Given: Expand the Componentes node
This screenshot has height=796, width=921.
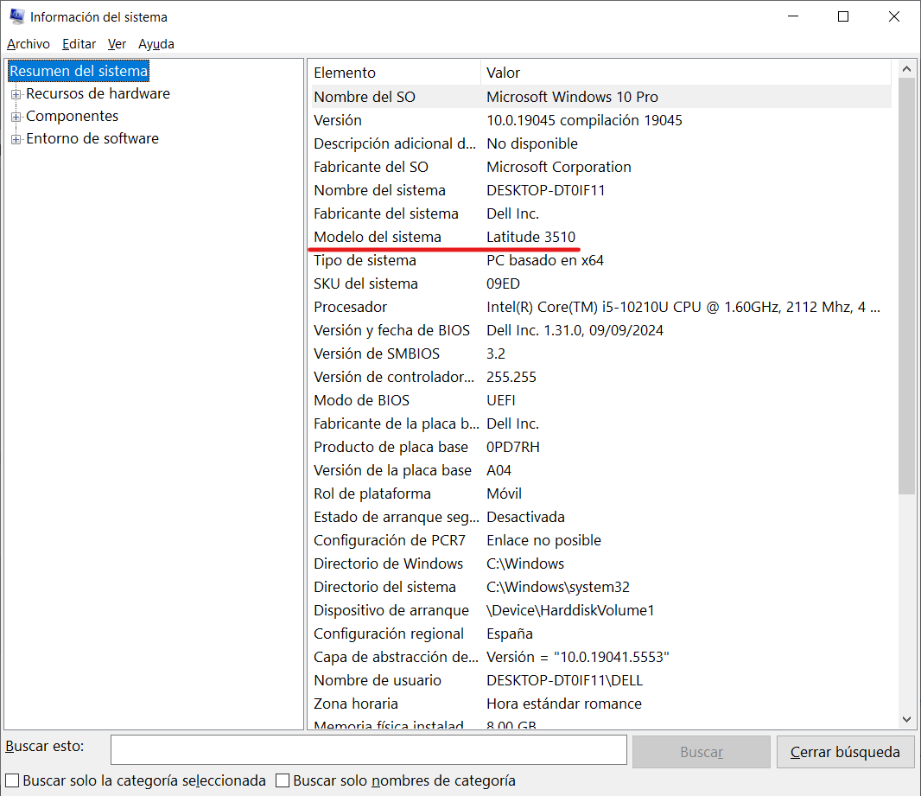Looking at the screenshot, I should tap(16, 117).
